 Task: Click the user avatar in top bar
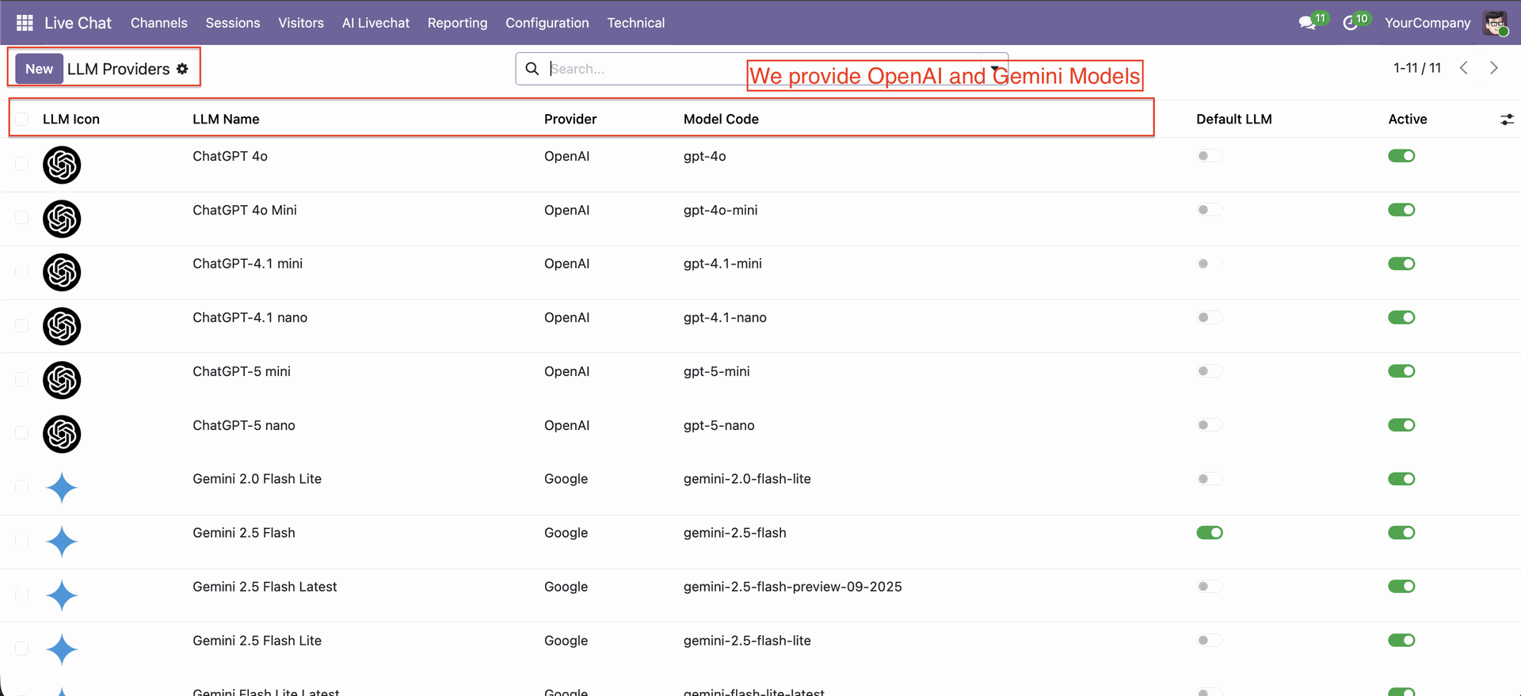pyautogui.click(x=1495, y=23)
